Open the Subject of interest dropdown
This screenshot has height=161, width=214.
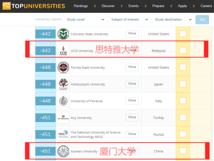click(x=129, y=20)
